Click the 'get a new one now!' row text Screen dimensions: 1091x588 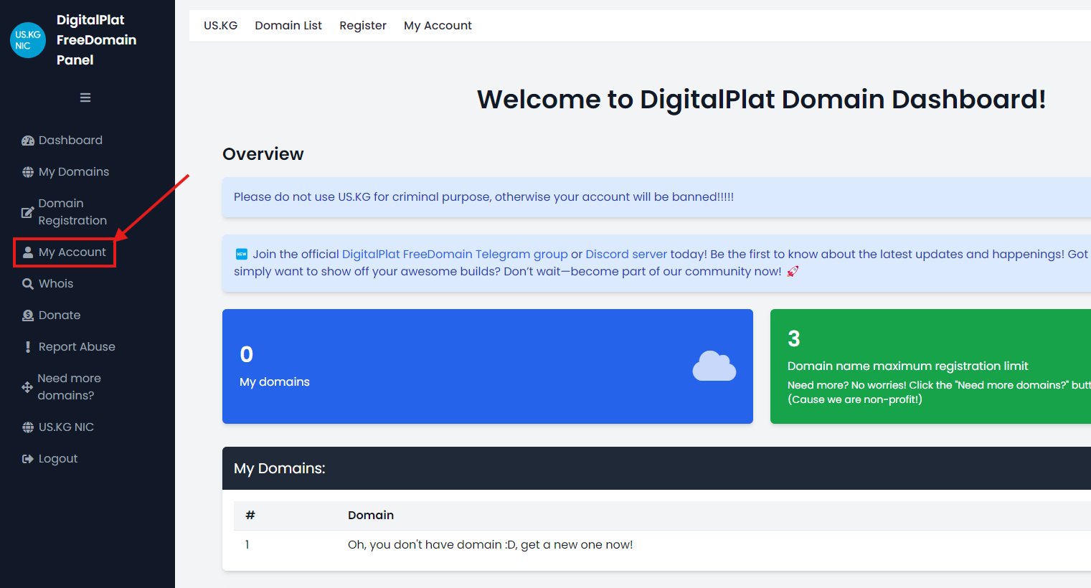pos(491,545)
